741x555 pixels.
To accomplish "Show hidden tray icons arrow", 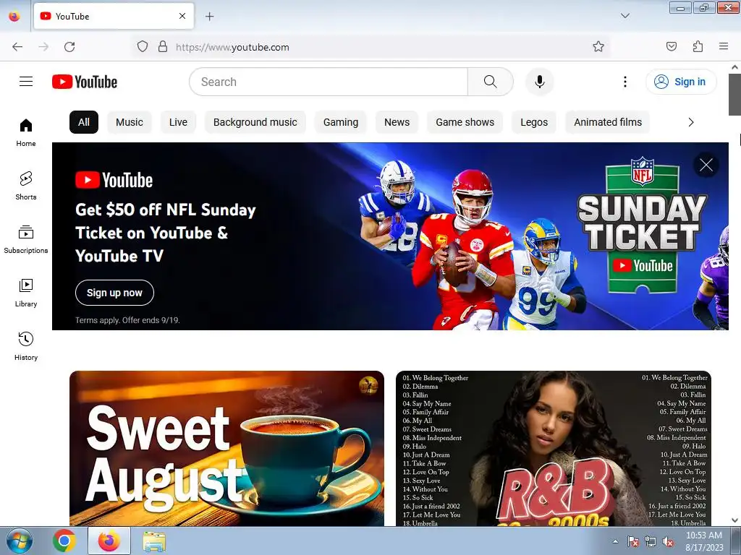I will pos(615,541).
